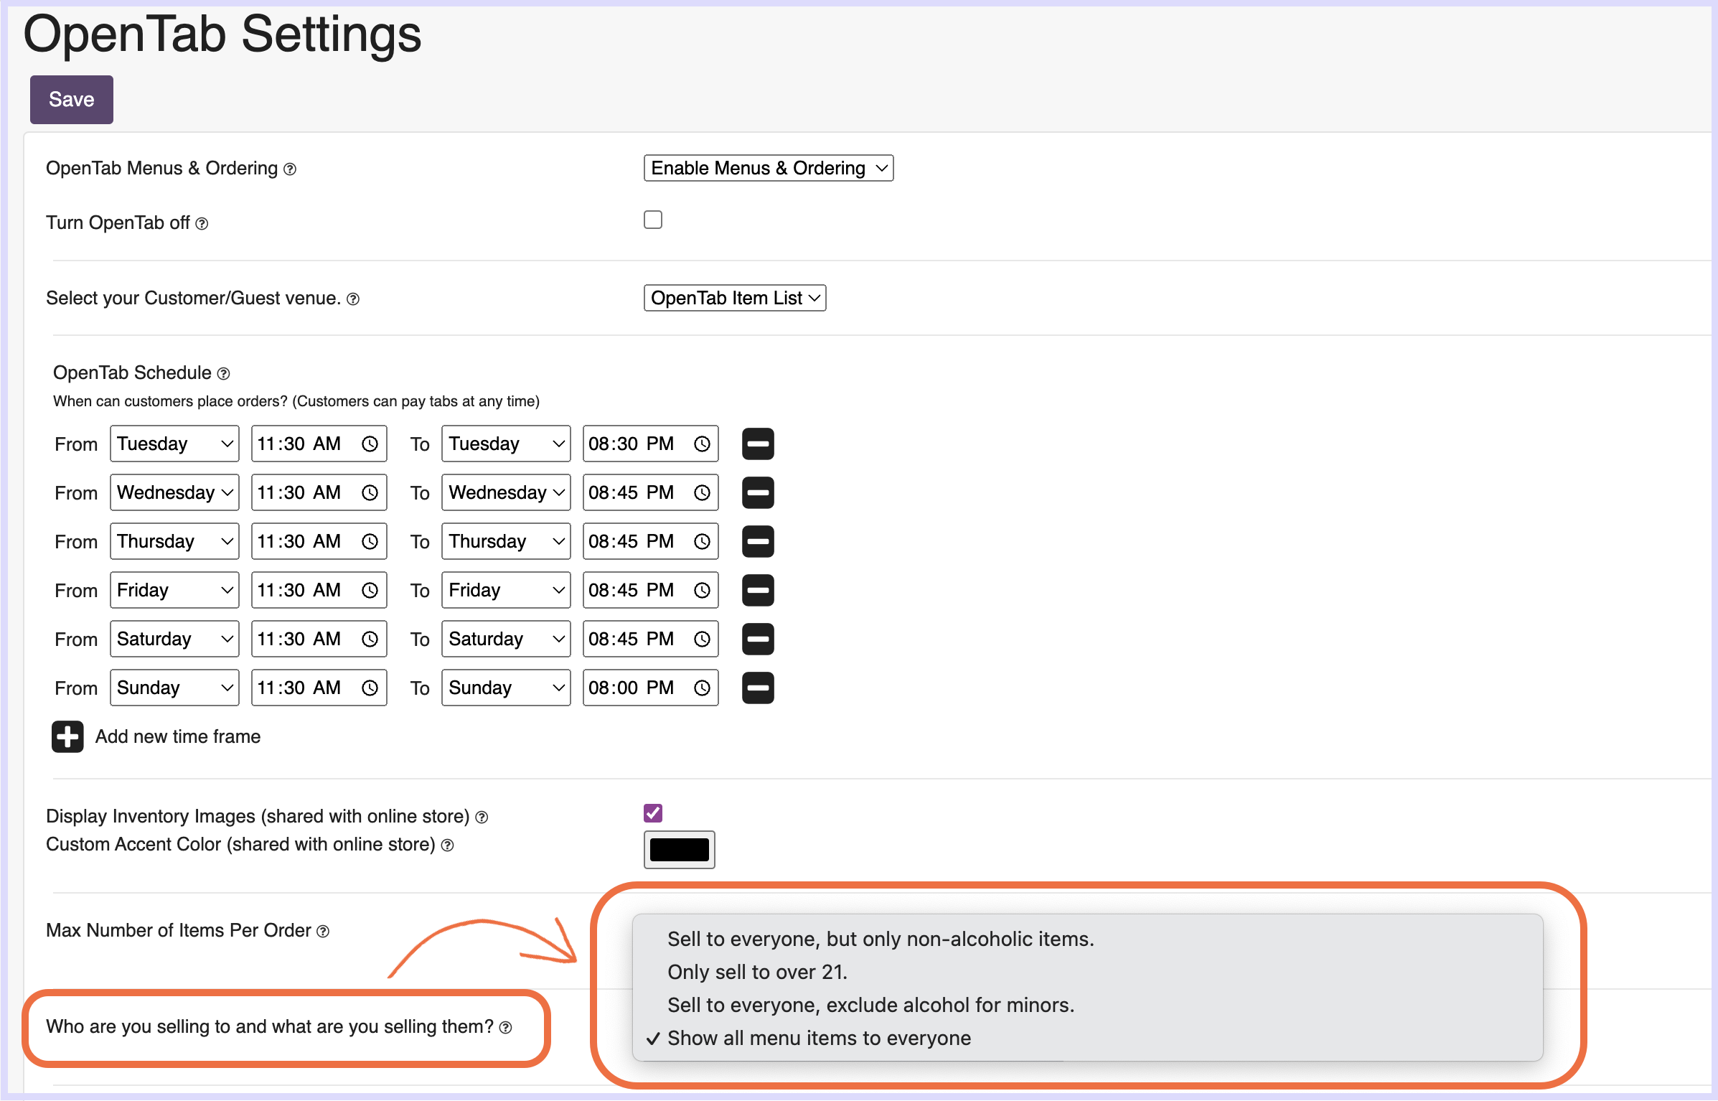Open clock picker for Sunday end time
The image size is (1718, 1101).
click(x=702, y=688)
